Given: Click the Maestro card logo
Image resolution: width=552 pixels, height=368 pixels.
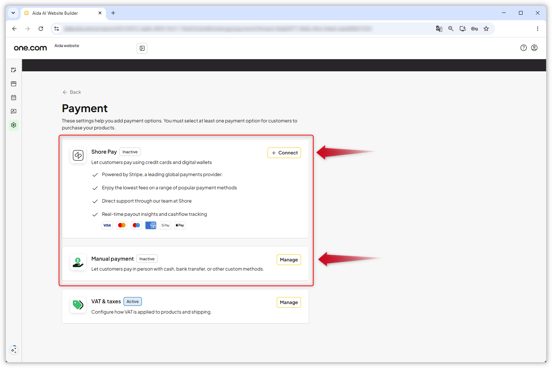Looking at the screenshot, I should tap(136, 225).
